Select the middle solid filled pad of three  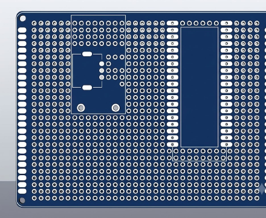coord(102,71)
